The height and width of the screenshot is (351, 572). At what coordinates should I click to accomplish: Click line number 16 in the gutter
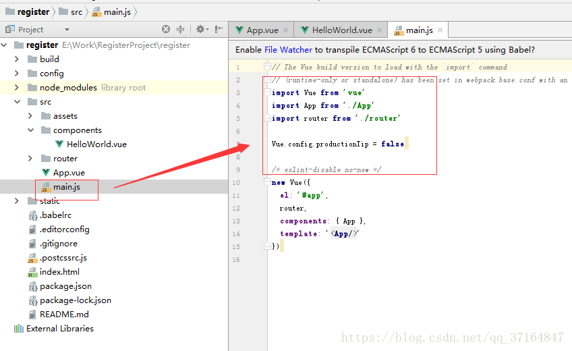tap(236, 259)
